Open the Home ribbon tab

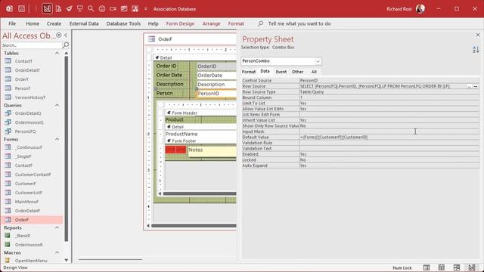33,23
